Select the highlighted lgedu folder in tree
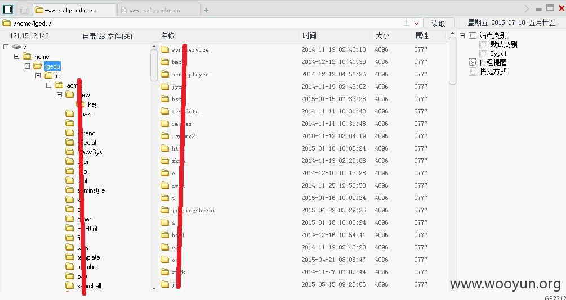Screen dimensions: 566x300 pos(52,66)
